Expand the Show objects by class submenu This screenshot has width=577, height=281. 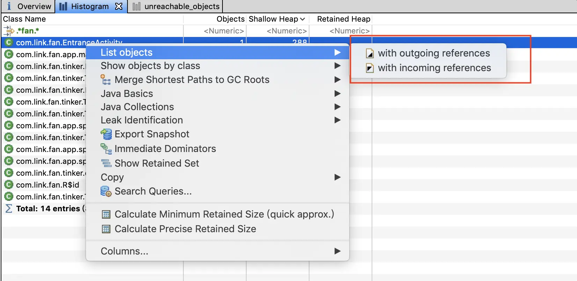[x=337, y=66]
